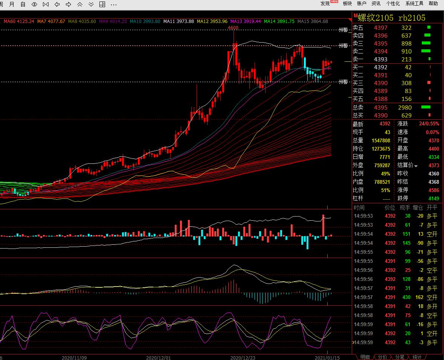Viewport: 444px width, 360px height.
Task: Click the double down-chevron icon
Action: tap(91, 4)
